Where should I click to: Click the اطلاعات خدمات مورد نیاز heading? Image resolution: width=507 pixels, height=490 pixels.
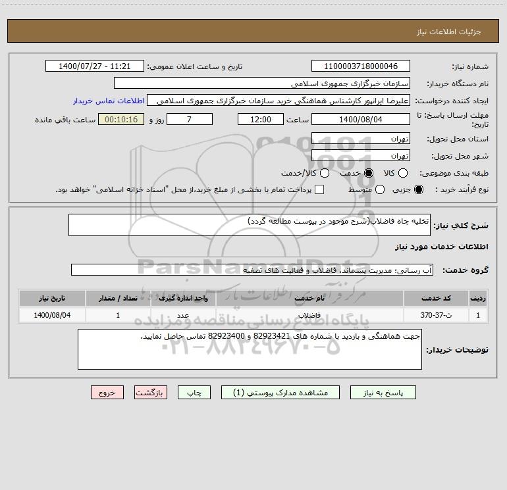click(441, 247)
